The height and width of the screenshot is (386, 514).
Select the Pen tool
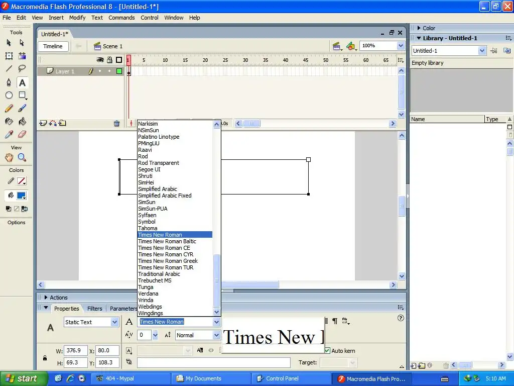9,82
